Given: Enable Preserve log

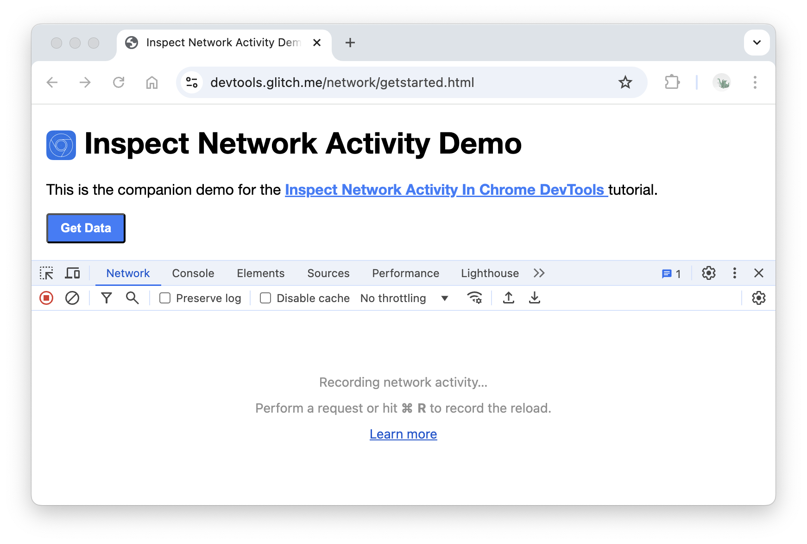Looking at the screenshot, I should point(165,298).
